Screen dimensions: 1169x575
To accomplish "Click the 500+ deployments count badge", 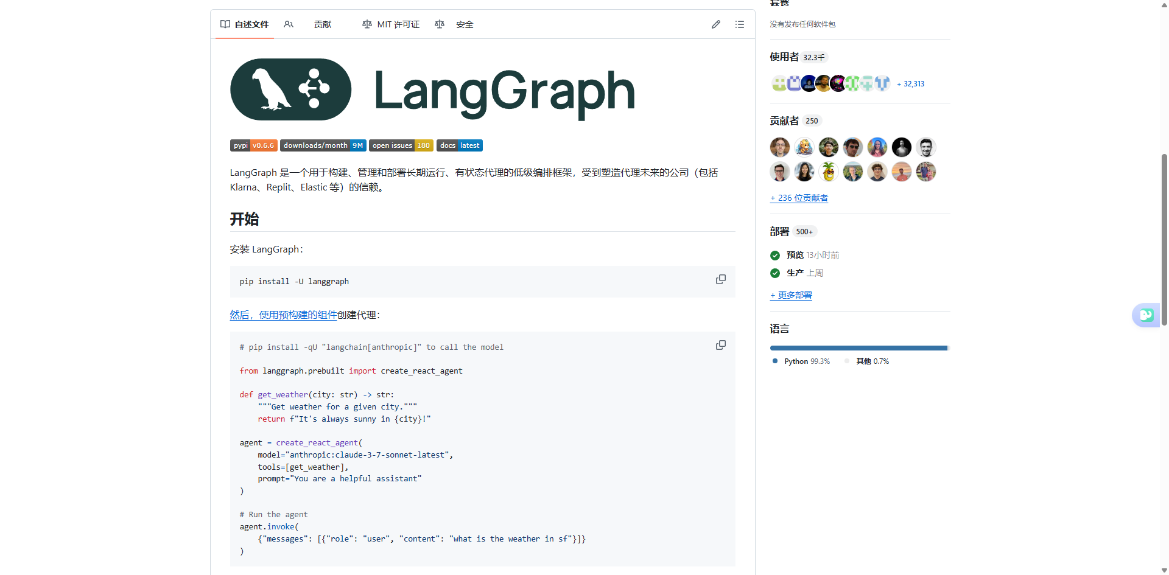I will [804, 232].
